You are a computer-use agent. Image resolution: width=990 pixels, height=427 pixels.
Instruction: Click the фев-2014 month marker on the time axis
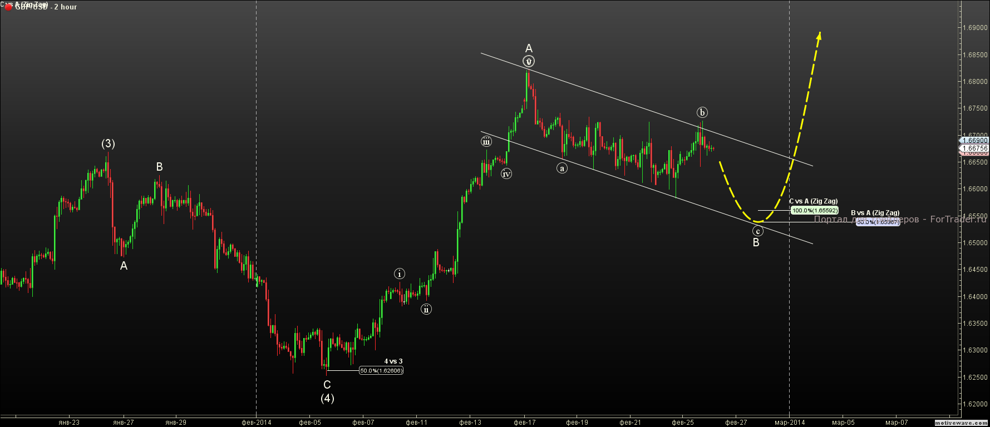click(256, 423)
